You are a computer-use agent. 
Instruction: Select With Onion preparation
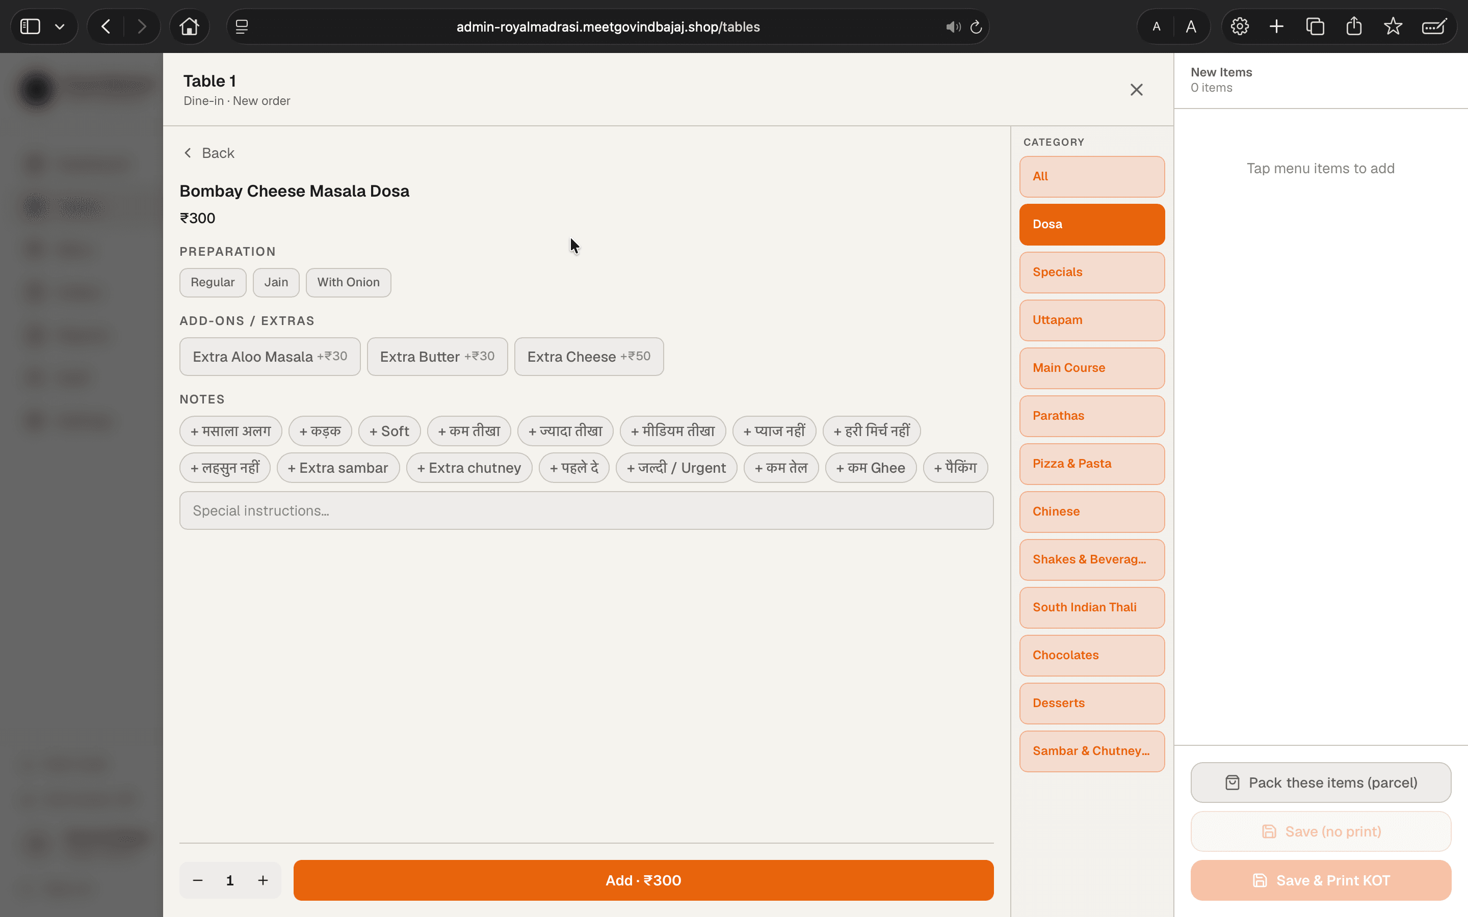(348, 282)
